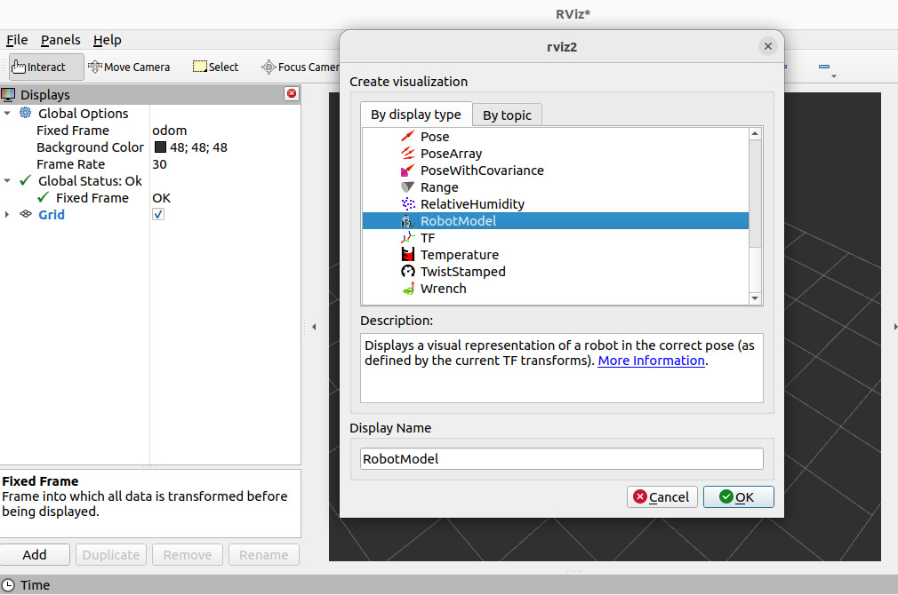Toggle the Grid display checkbox

158,214
